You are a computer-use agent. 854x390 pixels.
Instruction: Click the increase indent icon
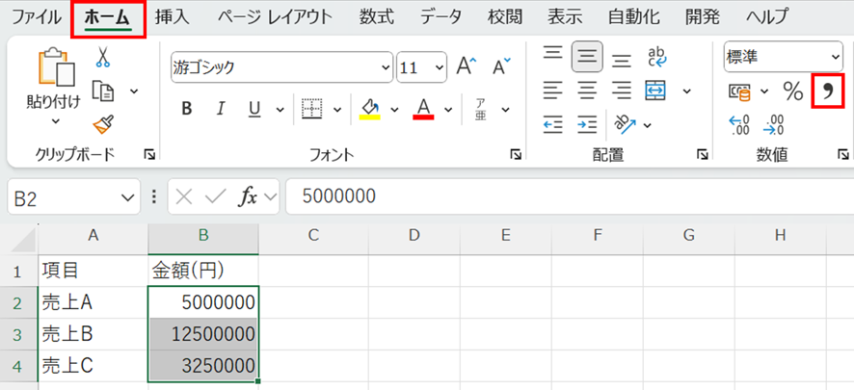(x=586, y=124)
